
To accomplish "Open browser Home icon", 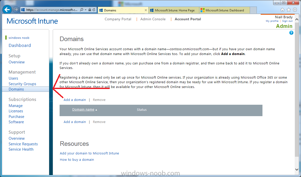I will [282, 10].
